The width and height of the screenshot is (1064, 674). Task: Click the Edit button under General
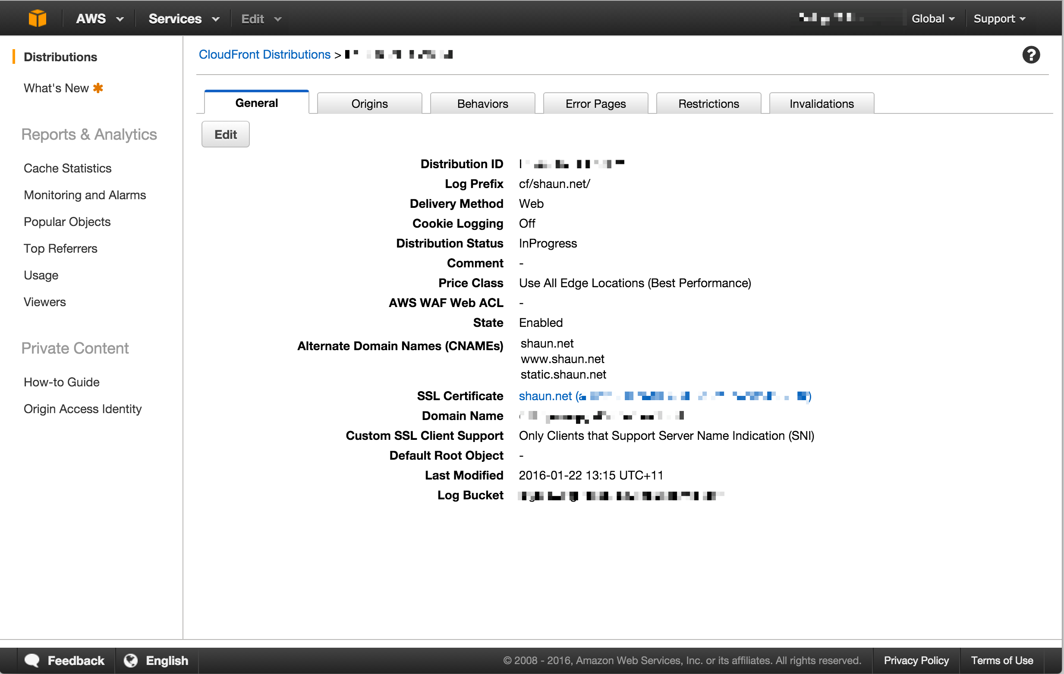[x=225, y=134]
